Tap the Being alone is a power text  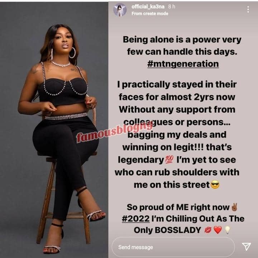[182, 46]
